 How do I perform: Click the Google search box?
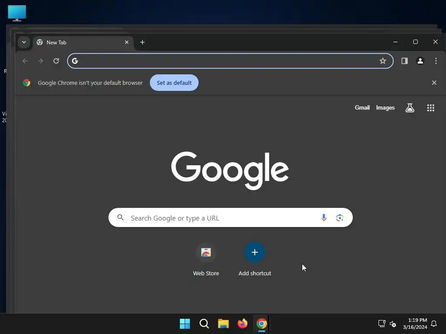coord(230,217)
